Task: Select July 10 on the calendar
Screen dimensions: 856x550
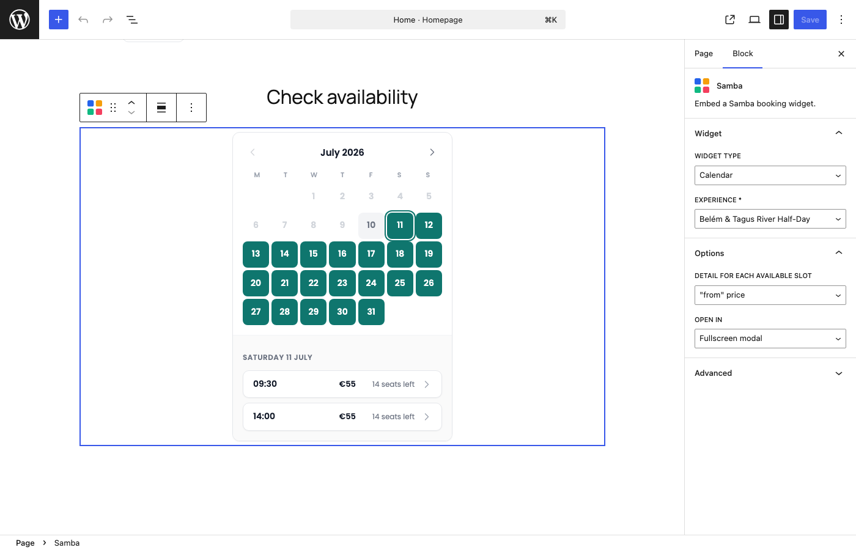Action: (371, 226)
